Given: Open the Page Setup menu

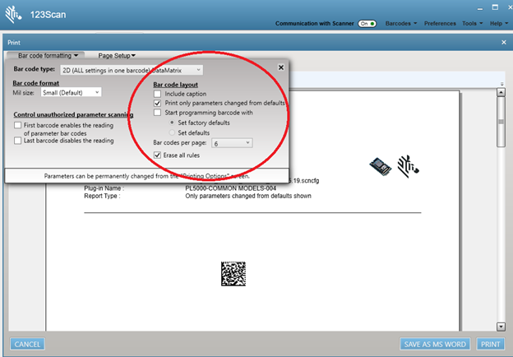Looking at the screenshot, I should (117, 55).
